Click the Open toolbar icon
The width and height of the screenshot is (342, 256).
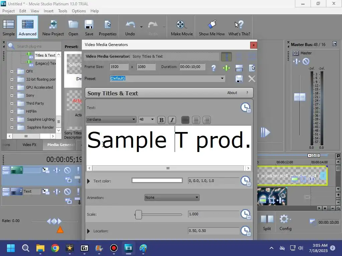coord(73,27)
